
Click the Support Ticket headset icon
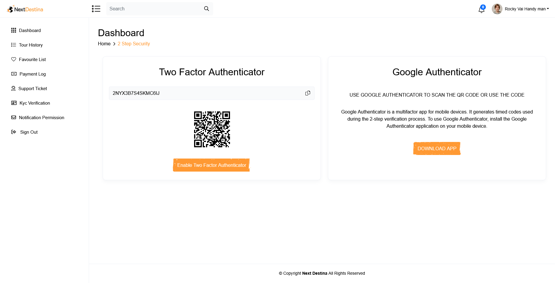coord(13,88)
